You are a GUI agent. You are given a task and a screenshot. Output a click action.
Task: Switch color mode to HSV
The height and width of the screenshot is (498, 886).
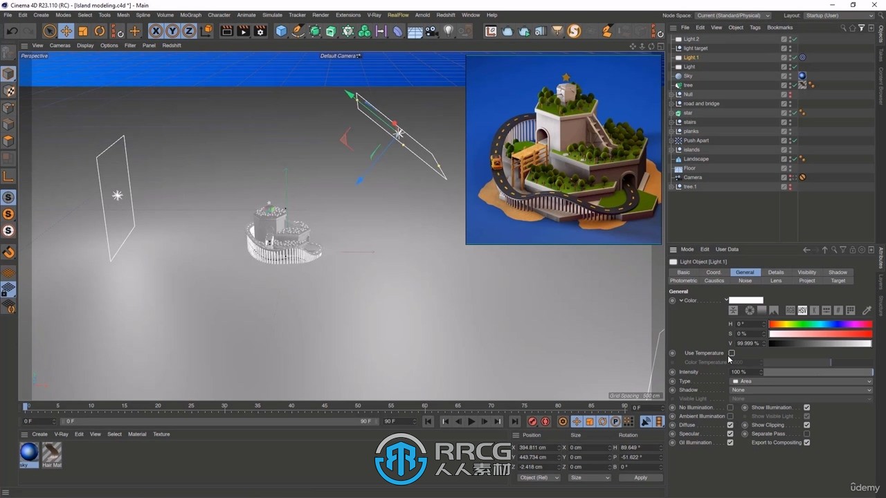click(x=802, y=311)
